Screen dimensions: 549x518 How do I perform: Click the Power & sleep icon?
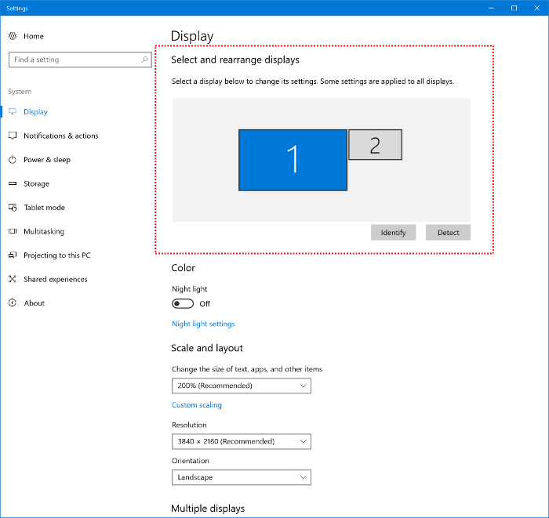(x=13, y=160)
